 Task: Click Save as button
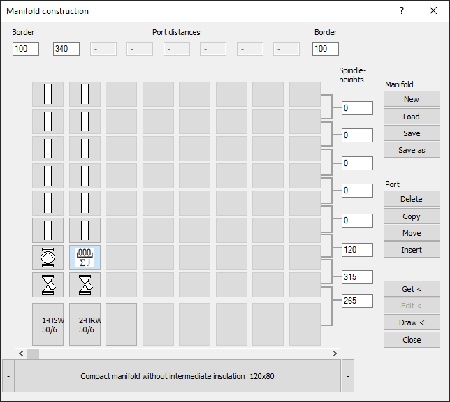412,150
